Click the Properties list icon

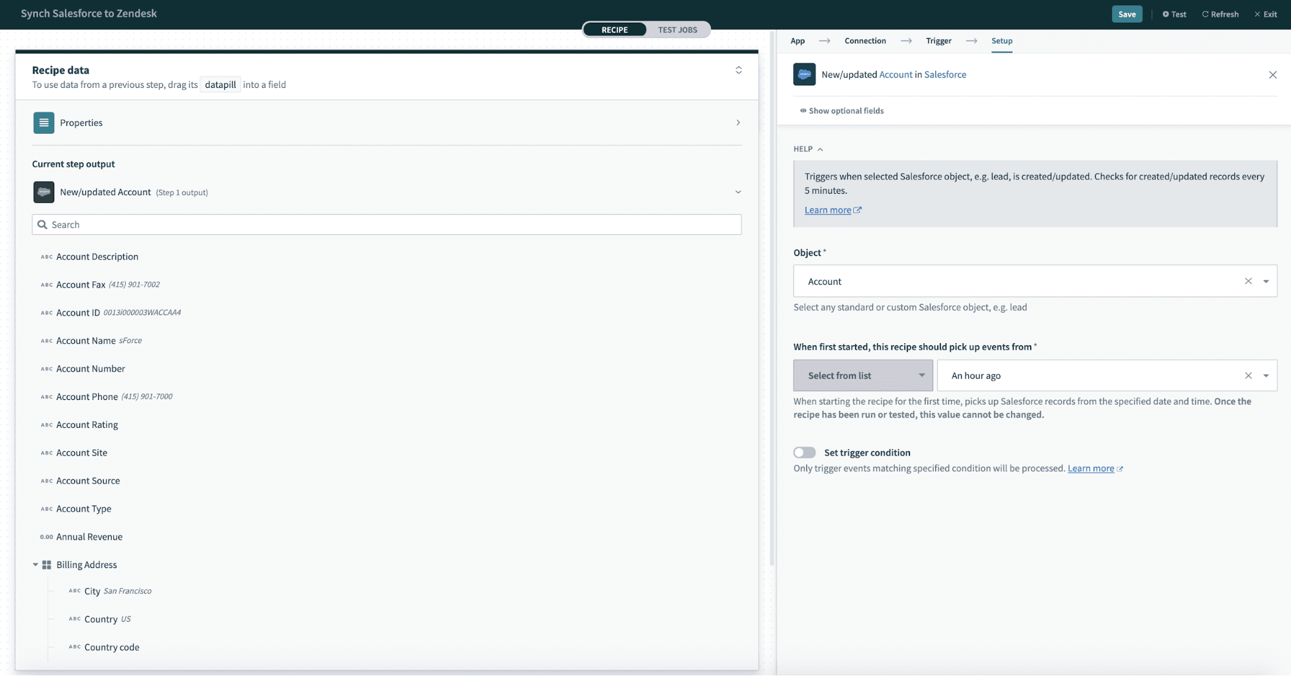point(43,123)
